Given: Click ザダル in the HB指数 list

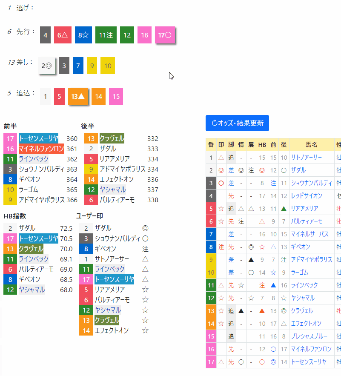Looking at the screenshot, I should tap(27, 228).
